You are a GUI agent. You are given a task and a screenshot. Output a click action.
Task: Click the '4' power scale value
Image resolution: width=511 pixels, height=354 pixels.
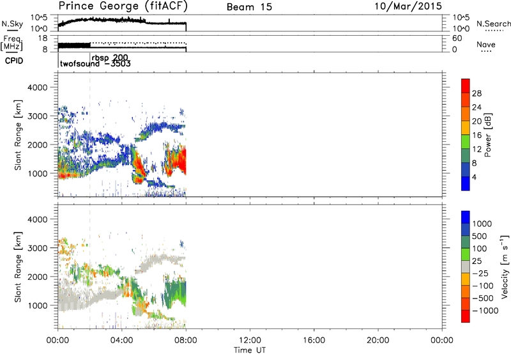click(x=474, y=177)
